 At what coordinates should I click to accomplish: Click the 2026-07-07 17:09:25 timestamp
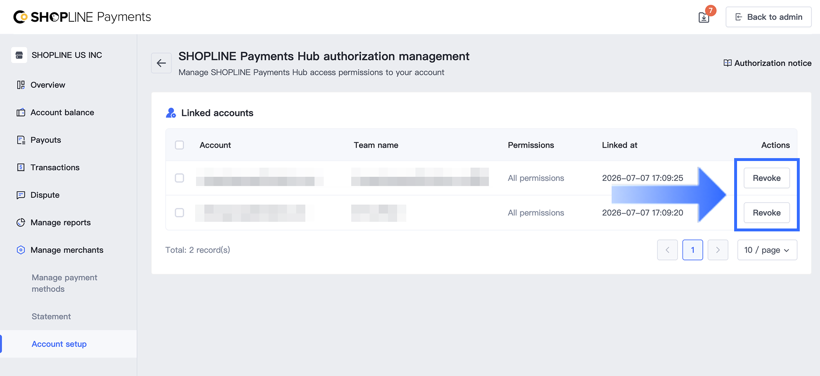tap(642, 178)
